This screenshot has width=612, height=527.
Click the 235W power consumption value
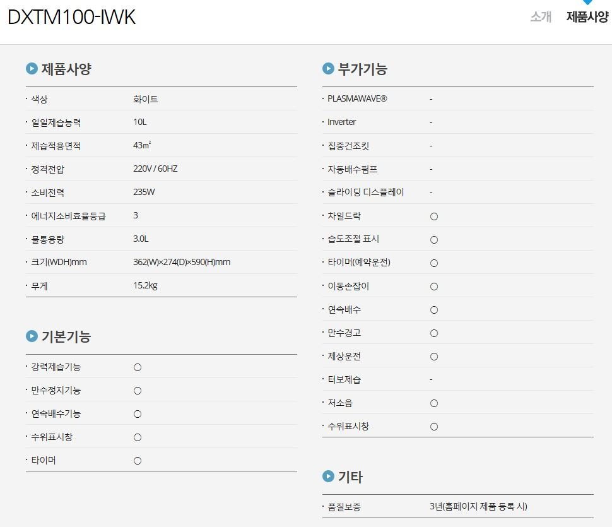click(x=144, y=192)
